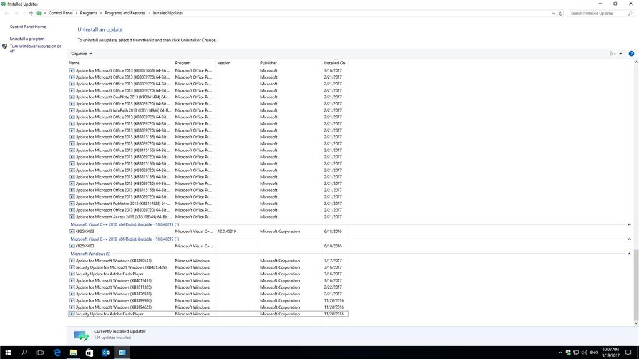639x359 pixels.
Task: Change the view layout icon
Action: (x=613, y=54)
